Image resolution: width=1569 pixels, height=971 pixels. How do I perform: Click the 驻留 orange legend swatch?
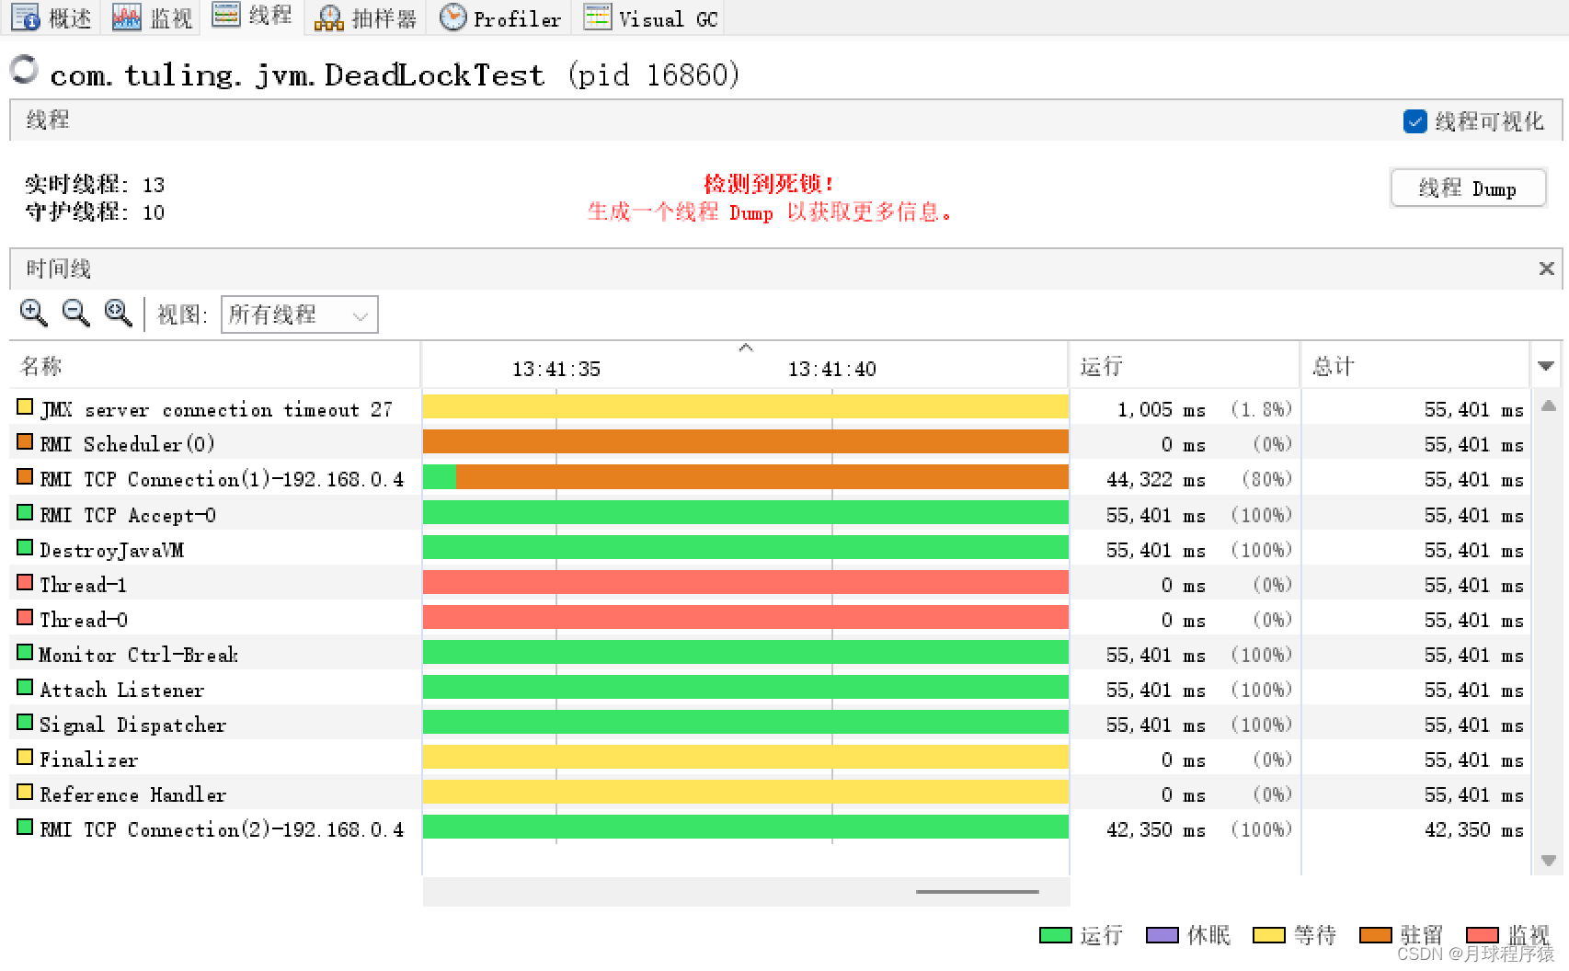click(1376, 935)
